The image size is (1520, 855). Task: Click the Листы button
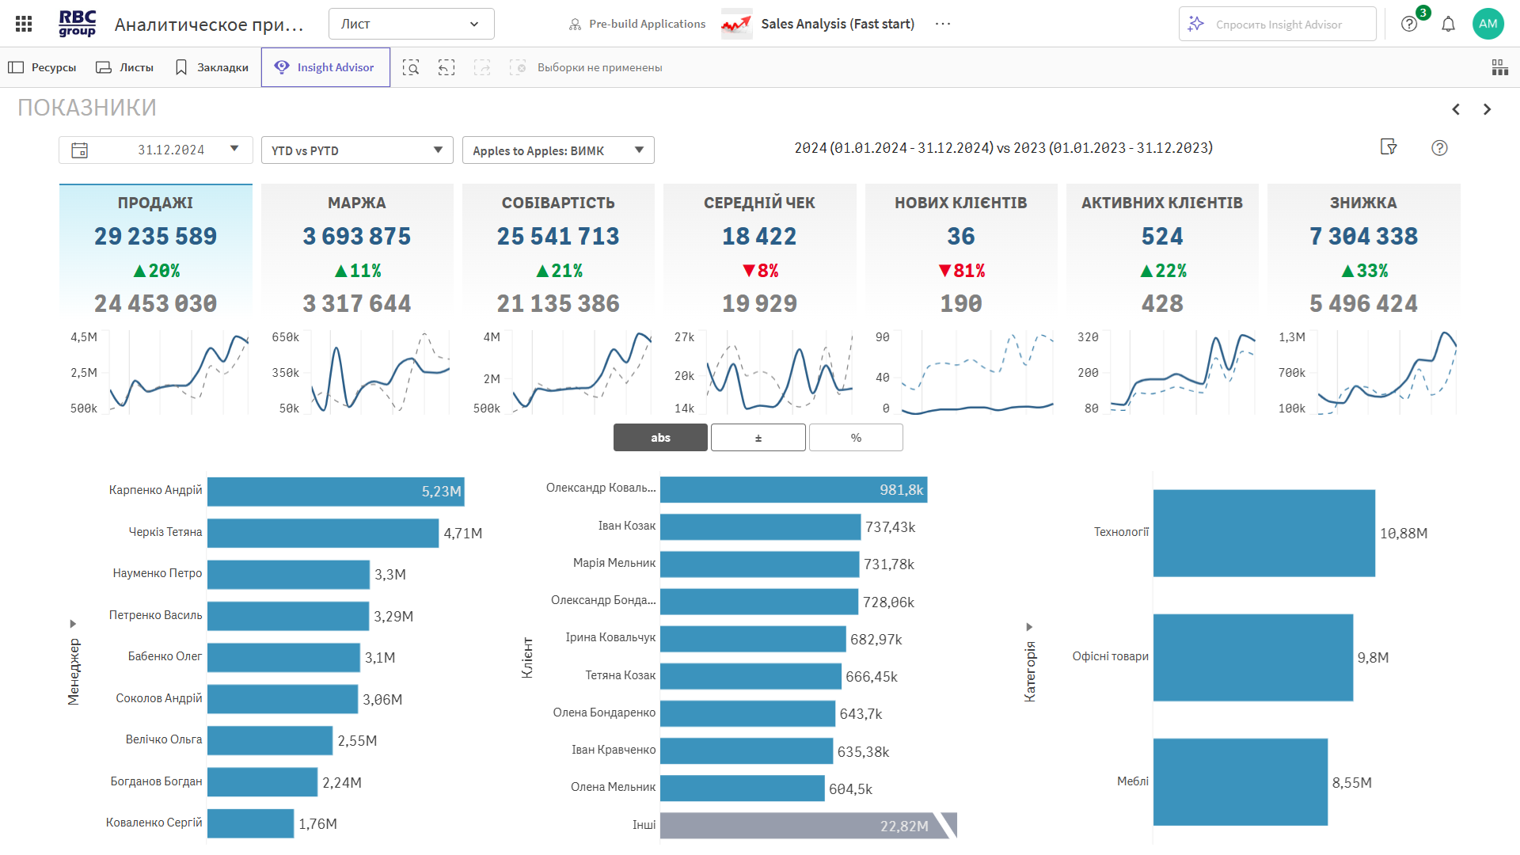point(125,67)
